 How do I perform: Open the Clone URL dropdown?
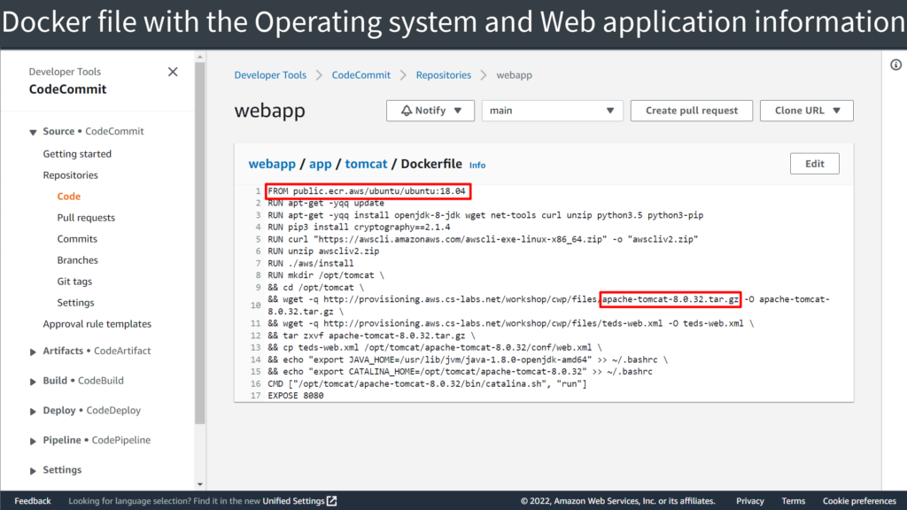pos(806,111)
